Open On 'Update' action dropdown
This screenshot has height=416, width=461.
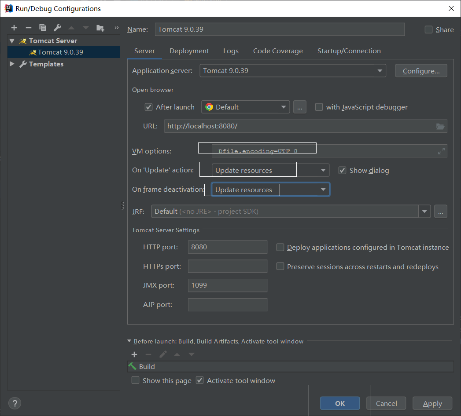[x=270, y=171]
